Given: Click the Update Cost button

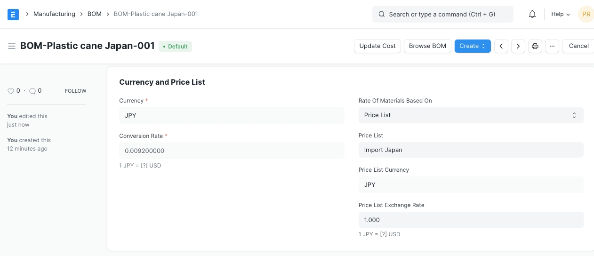Looking at the screenshot, I should pos(377,46).
